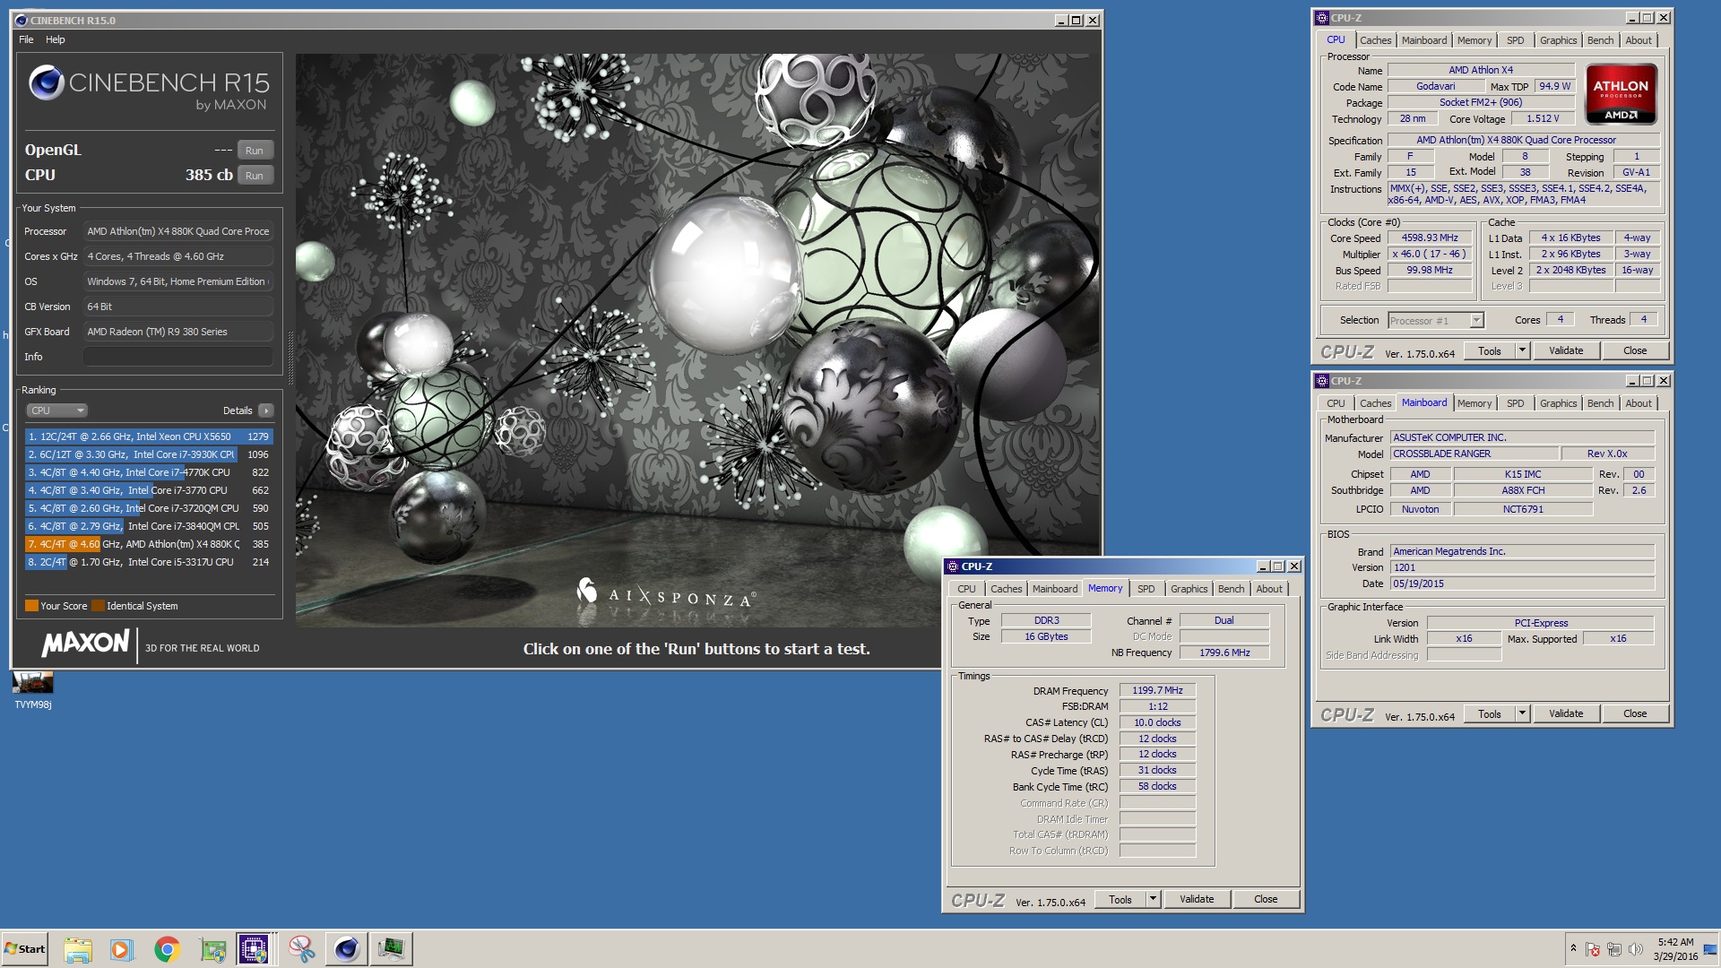Click Validate in mainboard CPU-Z window
This screenshot has height=968, width=1721.
tap(1566, 713)
